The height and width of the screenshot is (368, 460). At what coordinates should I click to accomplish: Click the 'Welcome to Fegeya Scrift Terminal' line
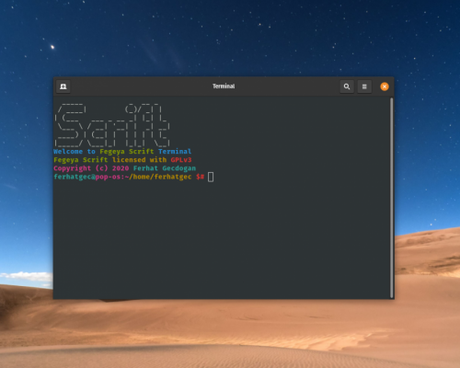point(122,152)
